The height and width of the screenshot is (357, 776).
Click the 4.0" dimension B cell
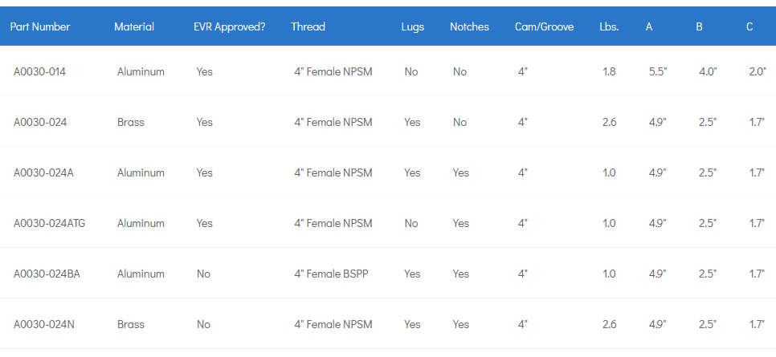point(708,71)
